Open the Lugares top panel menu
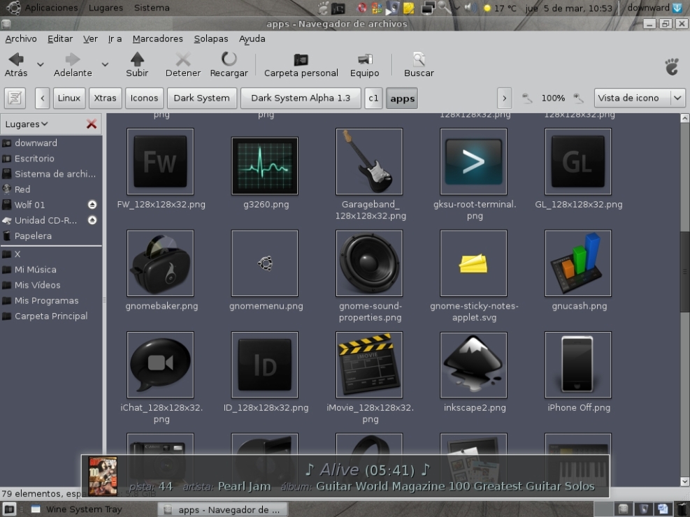The height and width of the screenshot is (517, 690). coord(106,8)
